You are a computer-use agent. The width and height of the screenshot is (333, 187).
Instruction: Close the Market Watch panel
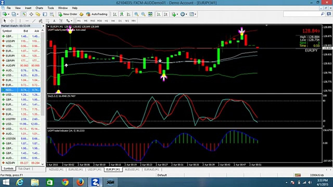43,26
